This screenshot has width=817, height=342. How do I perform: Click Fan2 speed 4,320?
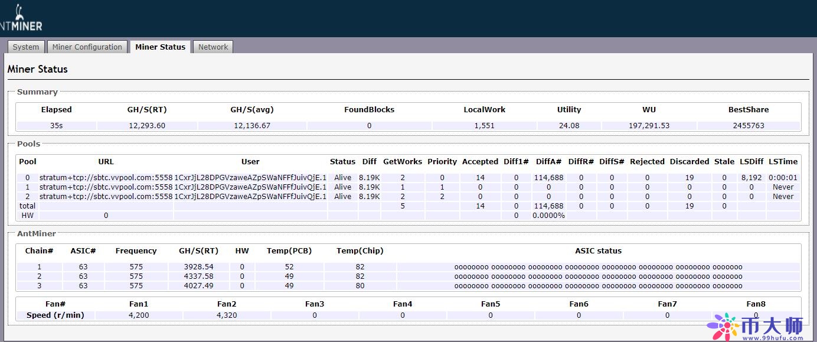(227, 315)
